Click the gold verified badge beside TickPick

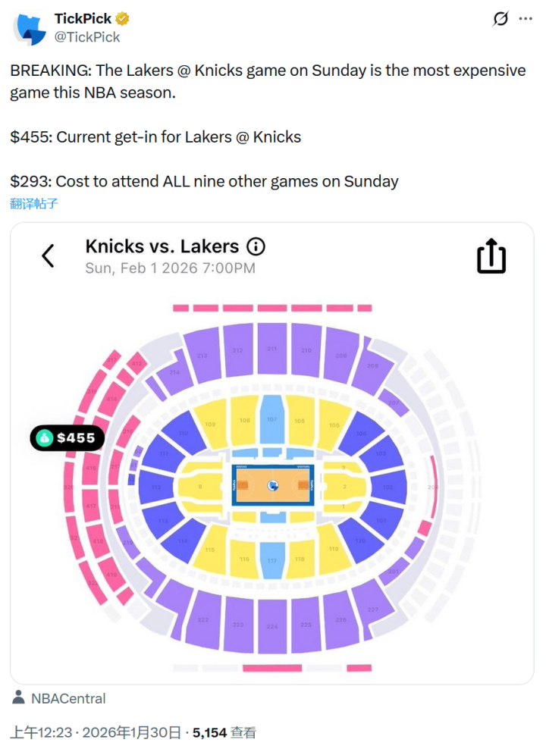tap(121, 18)
